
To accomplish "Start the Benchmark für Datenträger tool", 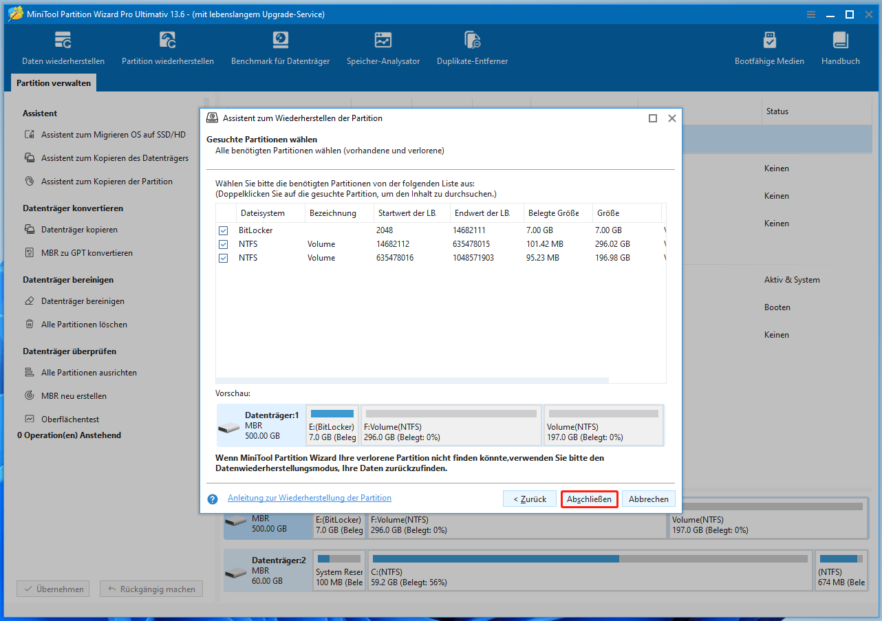I will pyautogui.click(x=280, y=47).
